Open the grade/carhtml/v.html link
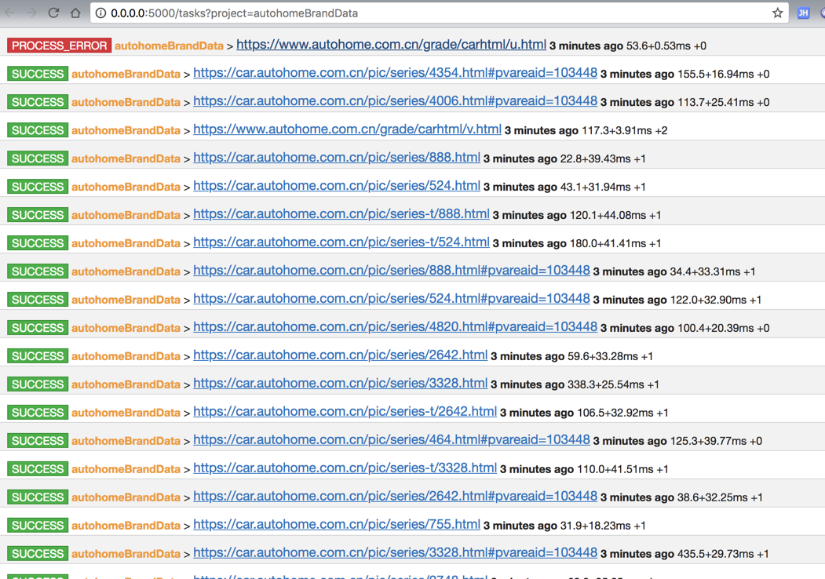Viewport: 825px width, 579px height. pyautogui.click(x=347, y=129)
